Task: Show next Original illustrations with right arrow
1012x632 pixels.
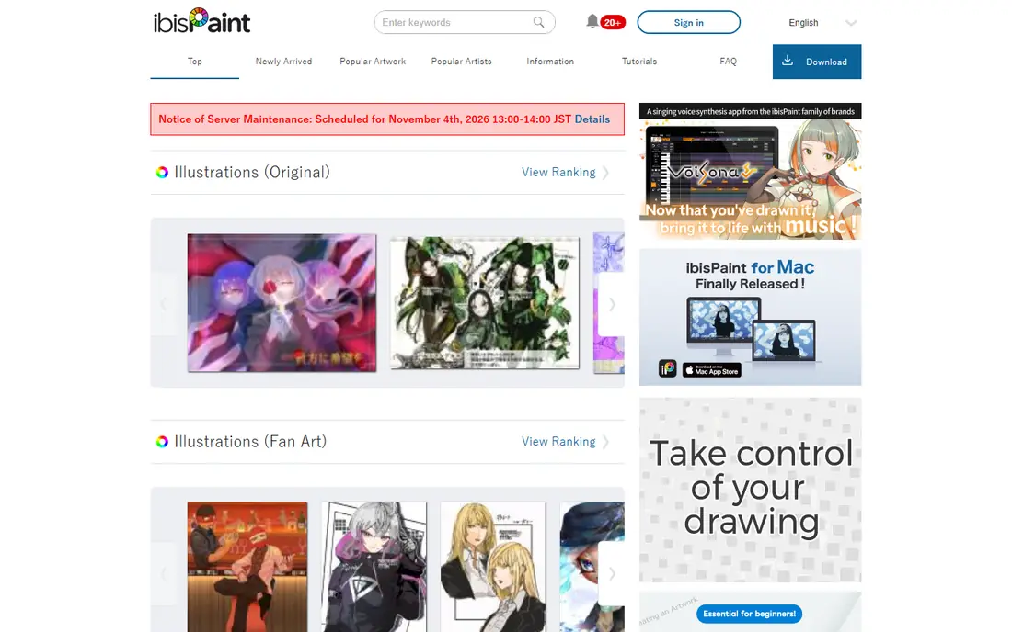Action: 611,304
